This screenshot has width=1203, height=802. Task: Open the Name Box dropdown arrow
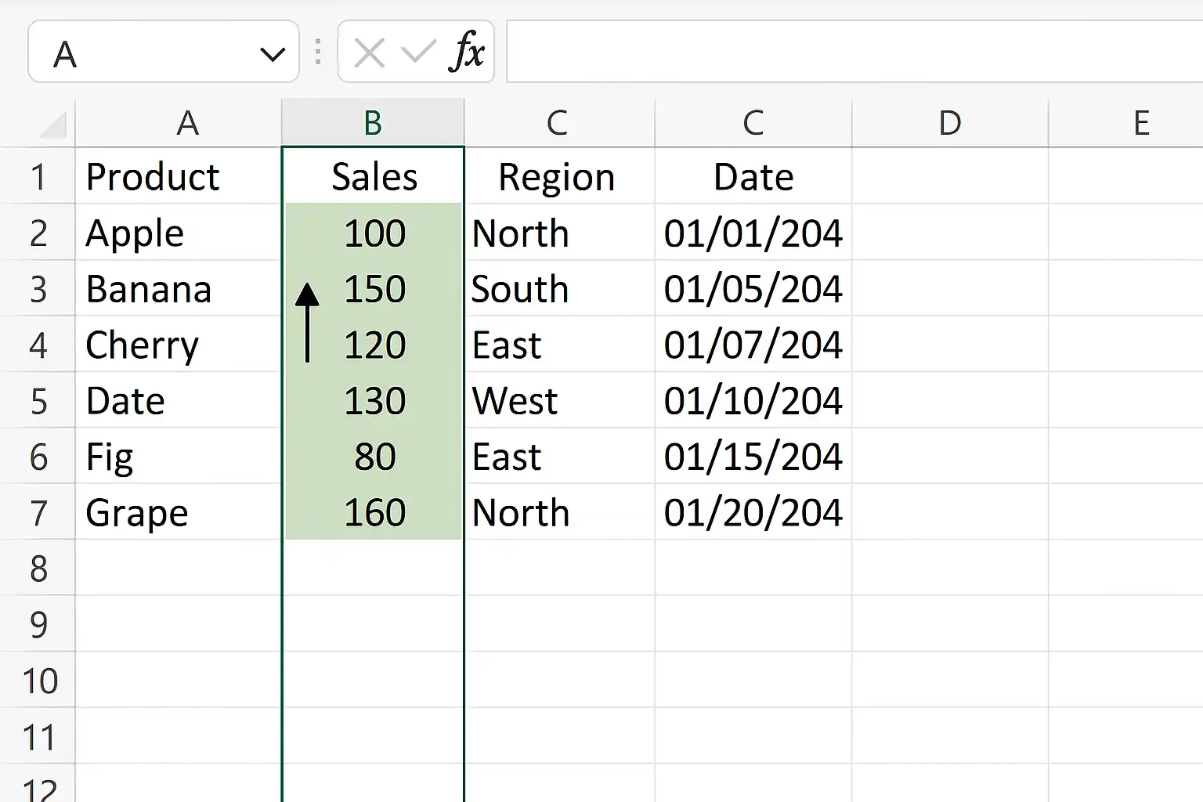pos(272,54)
